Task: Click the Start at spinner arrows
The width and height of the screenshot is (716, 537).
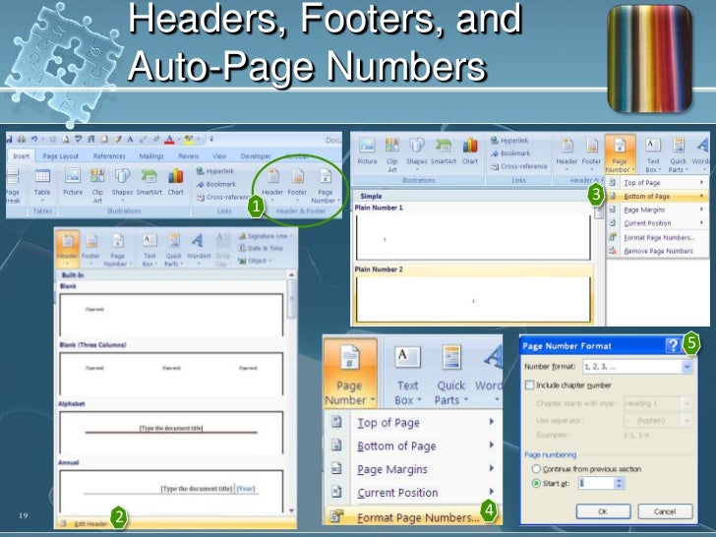Action: pos(619,483)
